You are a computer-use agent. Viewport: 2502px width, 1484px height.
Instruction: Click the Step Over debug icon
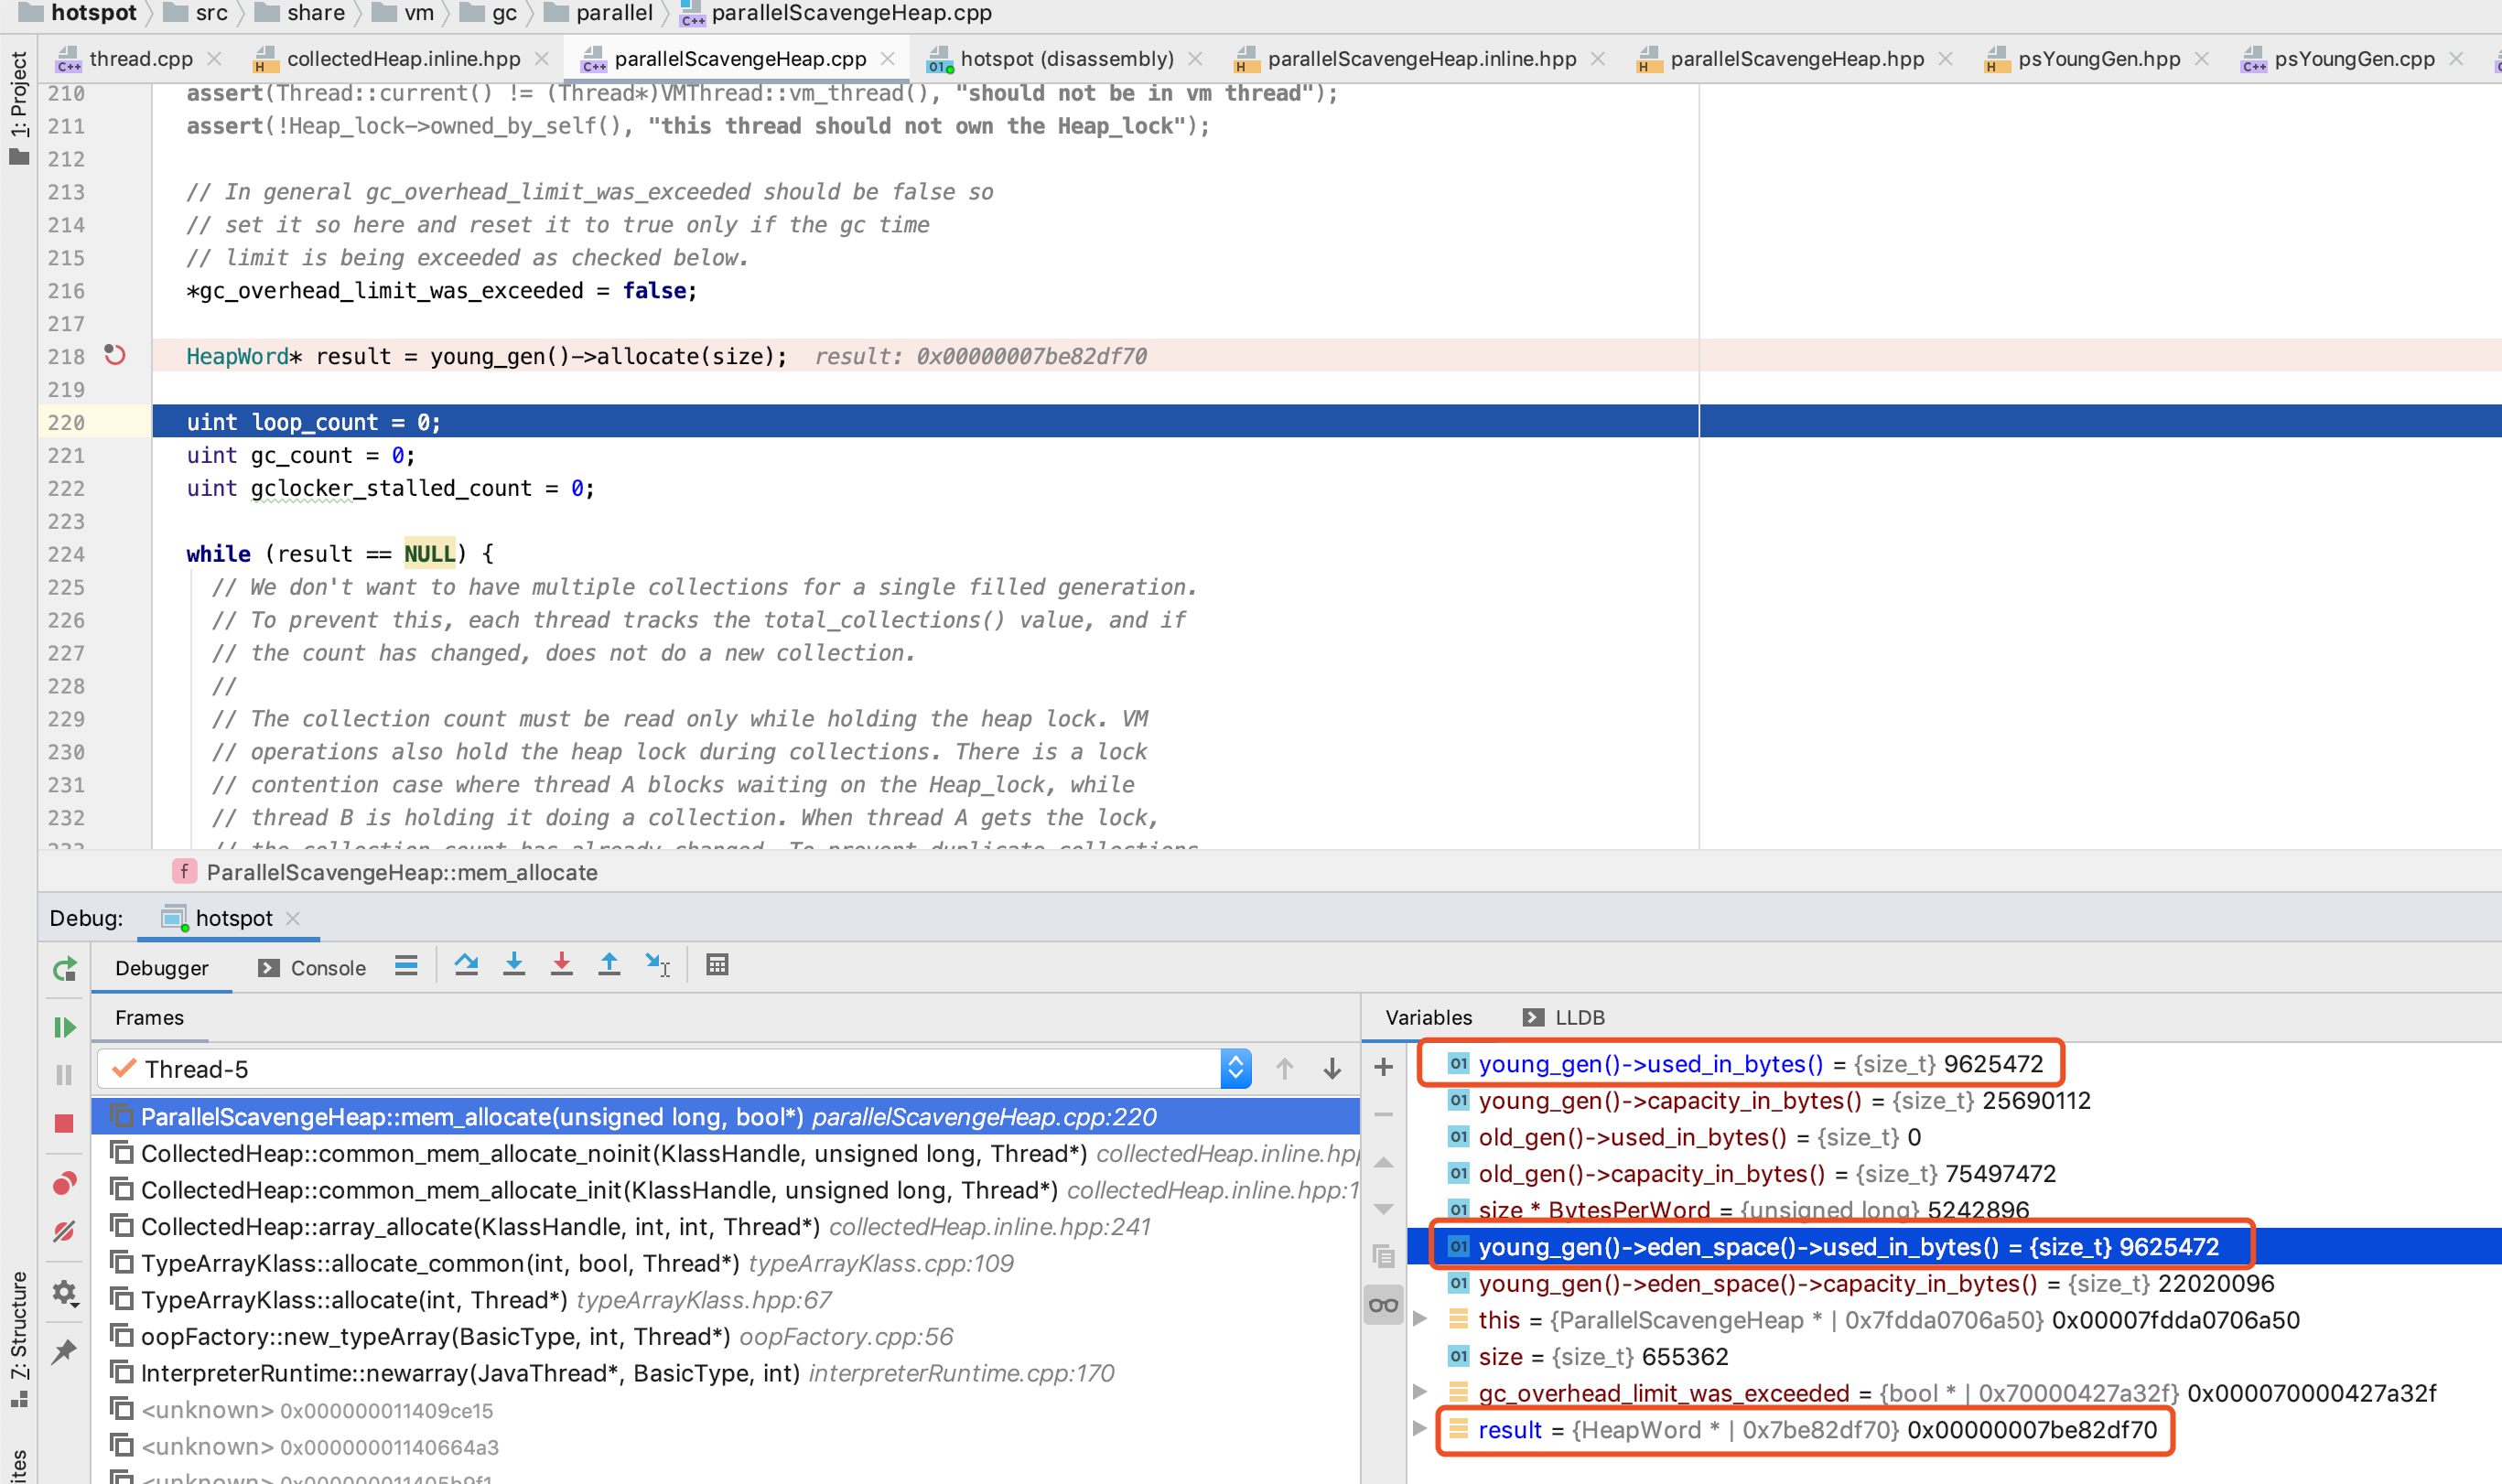(x=466, y=965)
